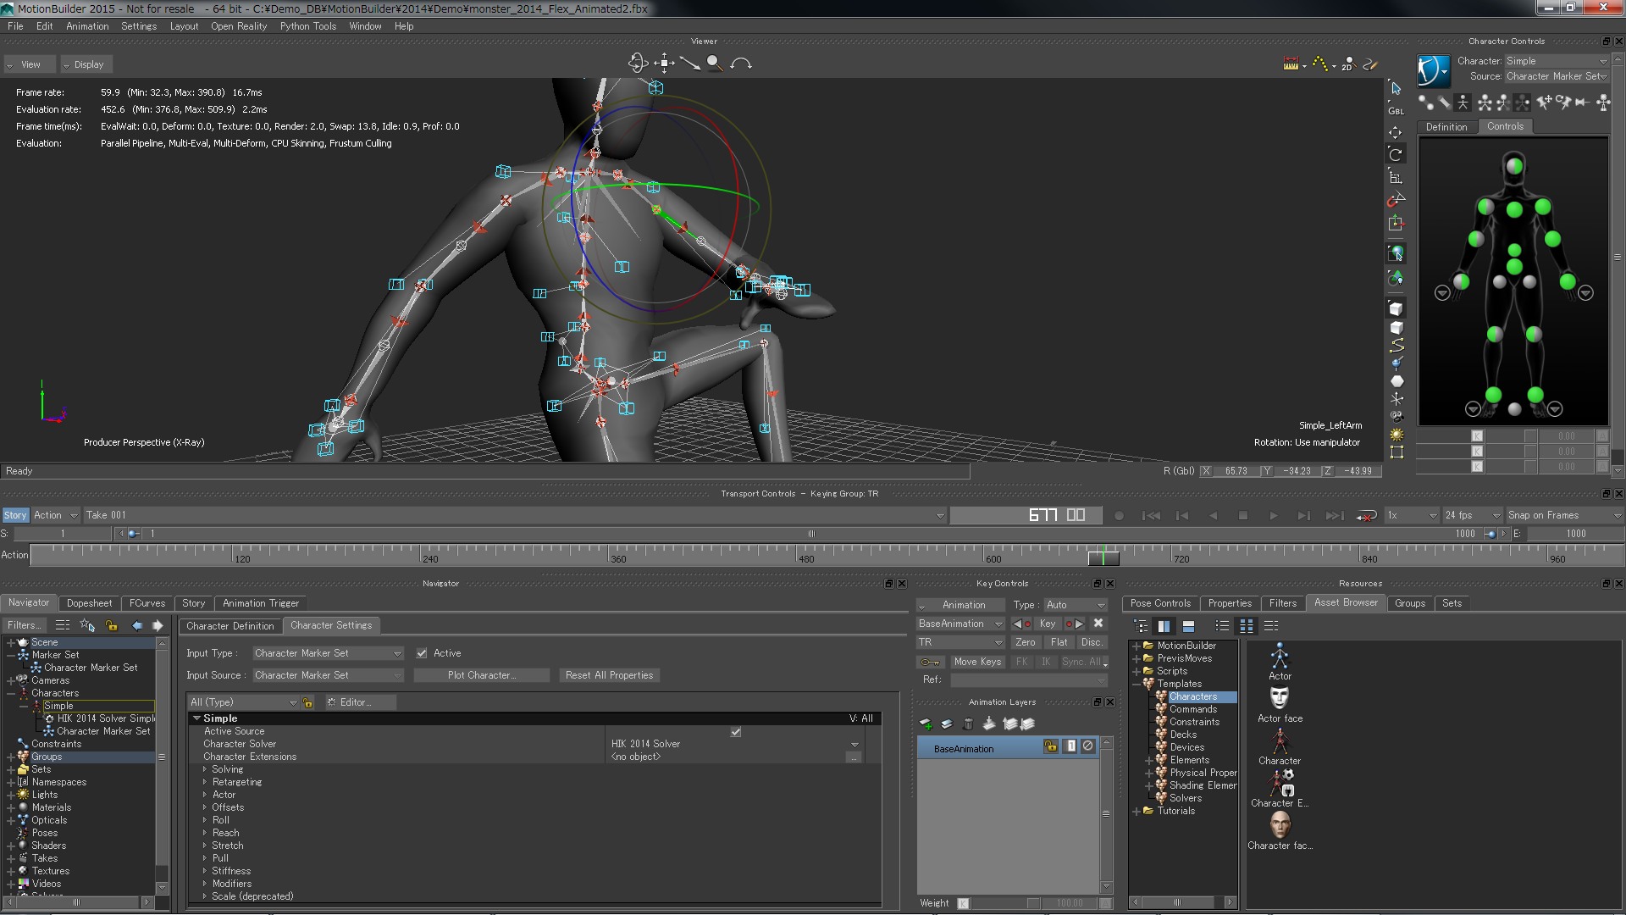This screenshot has height=915, width=1626.
Task: Click the zoom magnifier tool in viewer
Action: [715, 64]
